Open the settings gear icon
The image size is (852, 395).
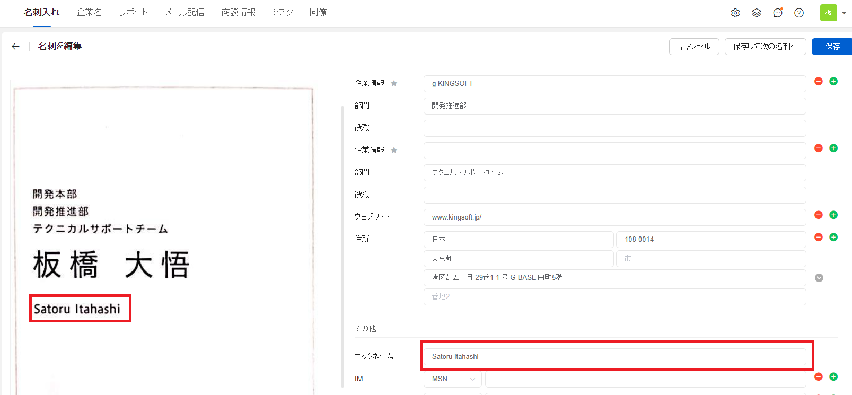(x=735, y=13)
